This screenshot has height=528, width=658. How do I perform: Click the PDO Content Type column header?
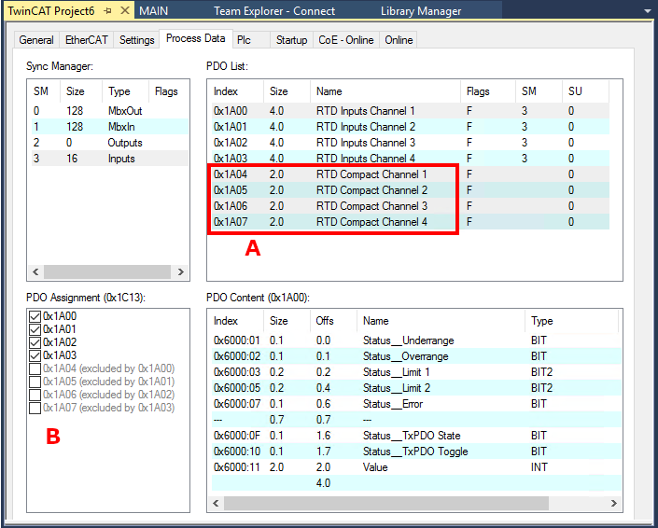[x=571, y=321]
